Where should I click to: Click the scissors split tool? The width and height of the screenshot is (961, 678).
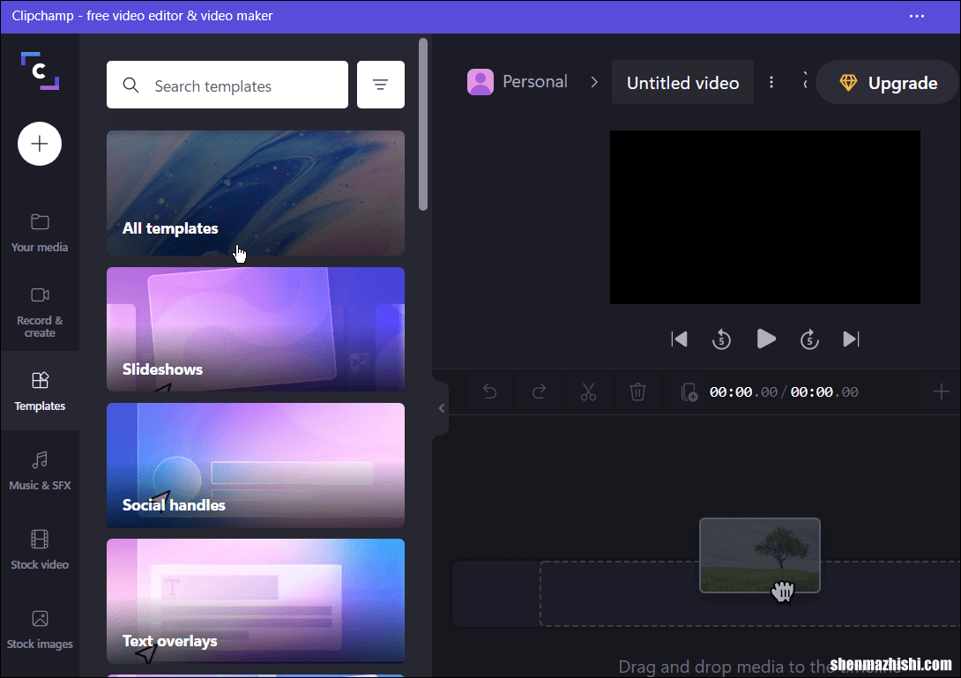click(588, 391)
